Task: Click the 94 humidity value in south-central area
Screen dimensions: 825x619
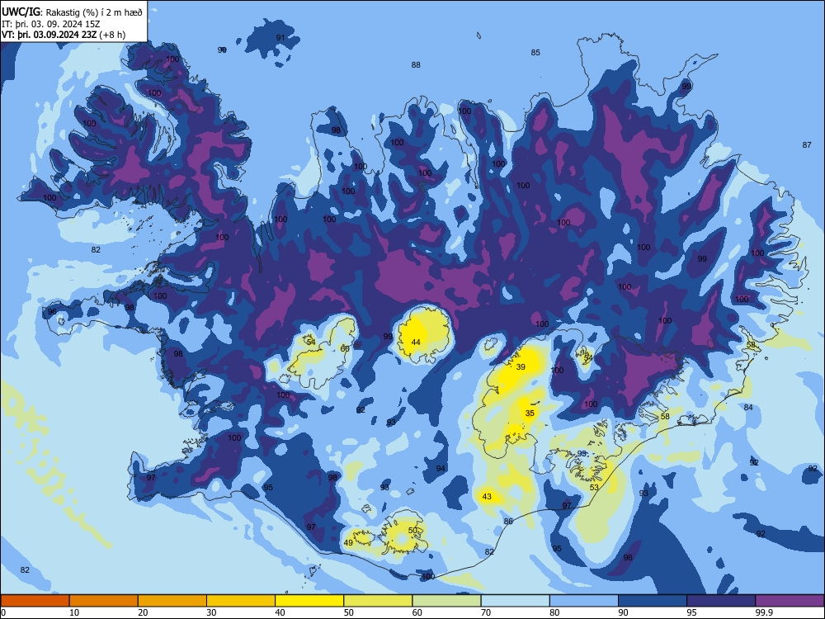Action: click(441, 469)
